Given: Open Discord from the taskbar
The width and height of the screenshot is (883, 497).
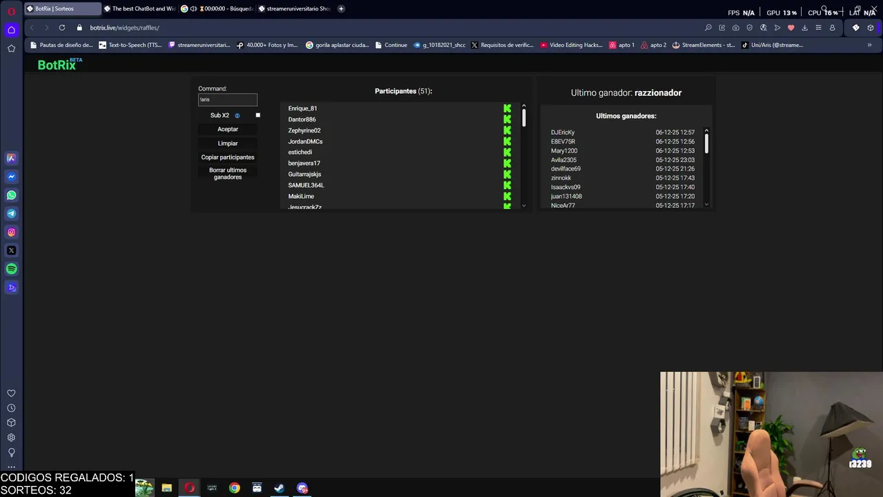Looking at the screenshot, I should tap(302, 488).
